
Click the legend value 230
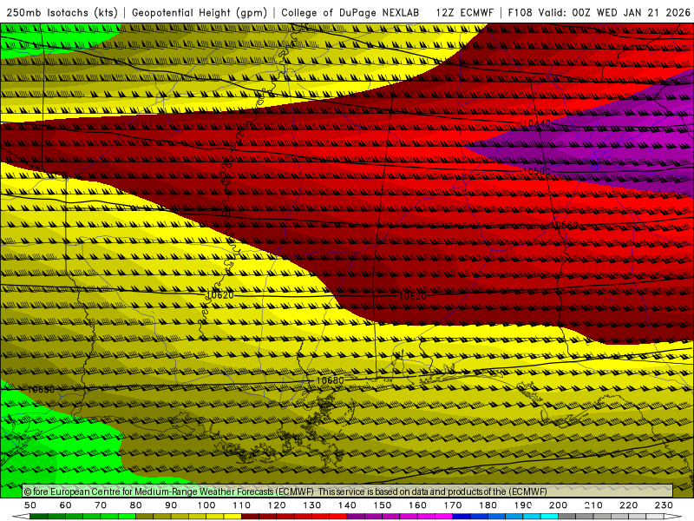click(664, 505)
